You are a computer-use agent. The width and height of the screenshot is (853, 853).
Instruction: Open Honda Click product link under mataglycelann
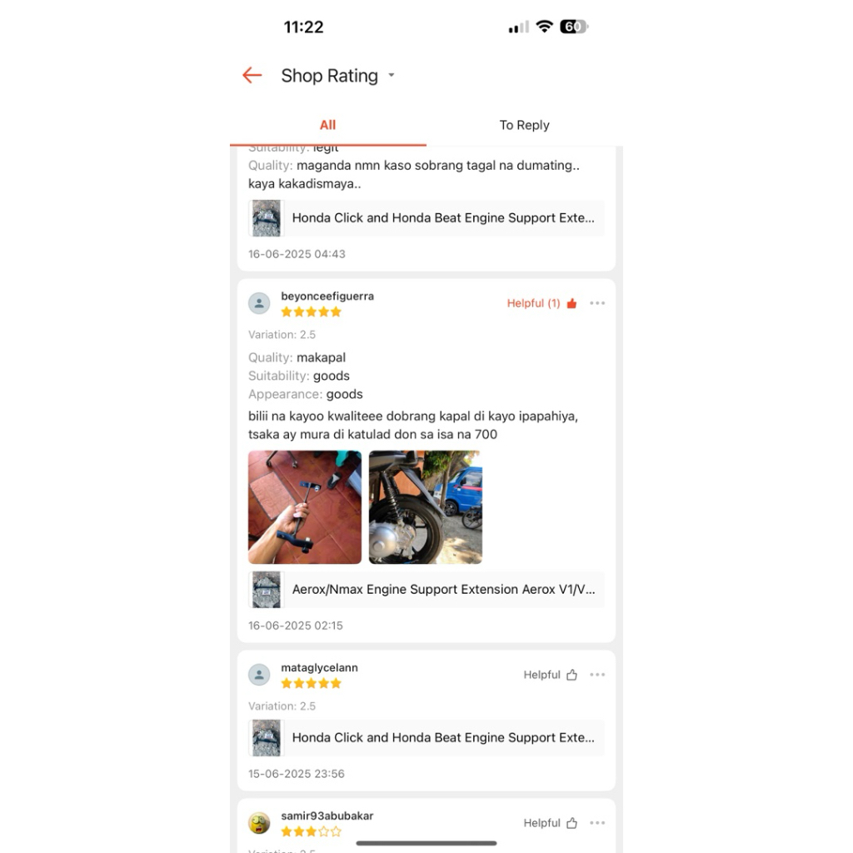pos(426,738)
